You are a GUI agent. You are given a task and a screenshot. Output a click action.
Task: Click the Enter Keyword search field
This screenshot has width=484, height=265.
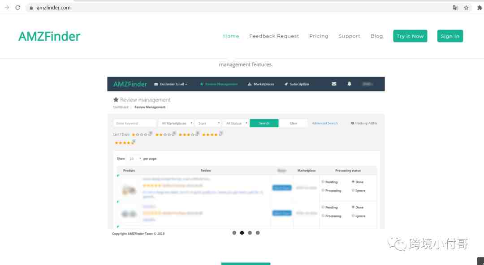pos(134,123)
